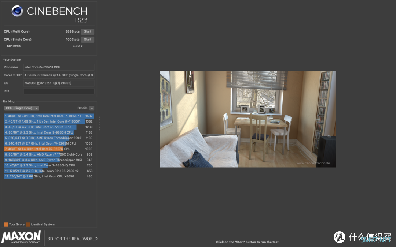Select ranking row Ryzen Threadripper 2990

[x=49, y=138]
